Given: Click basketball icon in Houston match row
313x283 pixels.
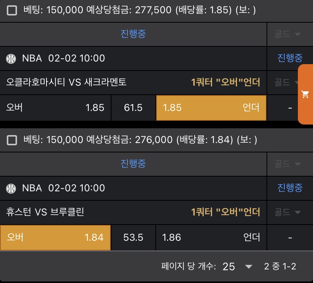Looking at the screenshot, I should (x=11, y=188).
